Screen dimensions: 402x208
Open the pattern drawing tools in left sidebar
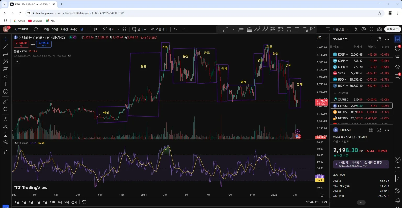5,62
